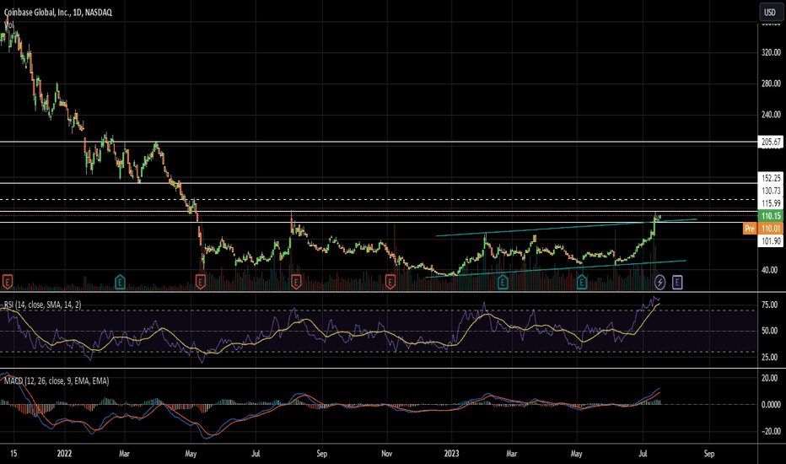The height and width of the screenshot is (464, 786).
Task: Click the red earnings marker near Nov 2021
Action: [x=8, y=282]
